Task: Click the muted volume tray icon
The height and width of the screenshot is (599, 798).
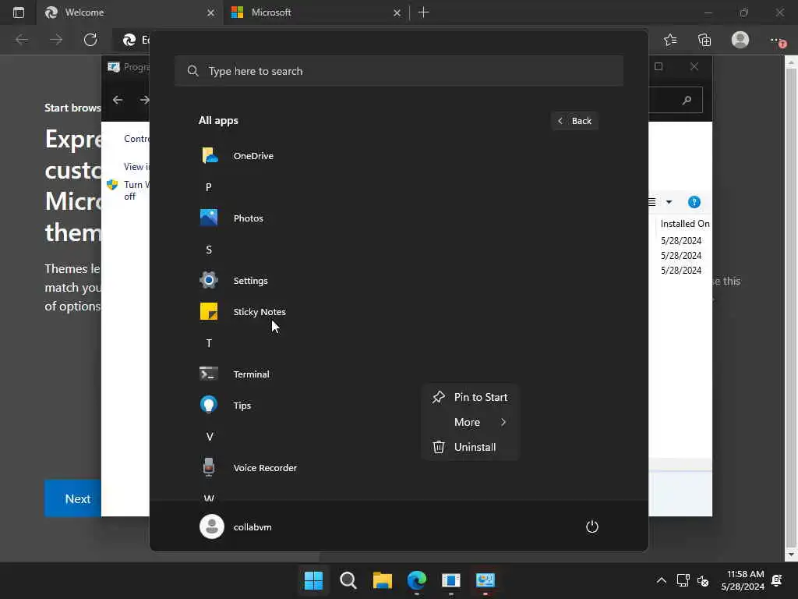Action: [x=703, y=580]
